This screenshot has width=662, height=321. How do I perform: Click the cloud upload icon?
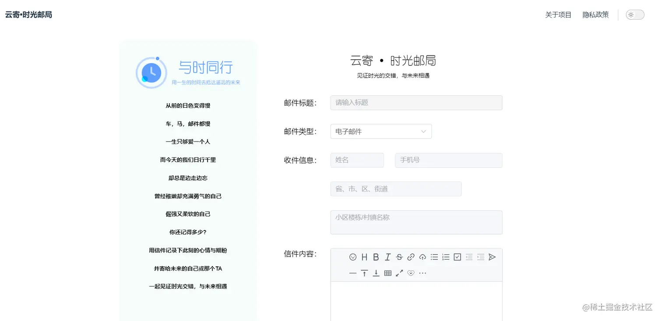423,257
